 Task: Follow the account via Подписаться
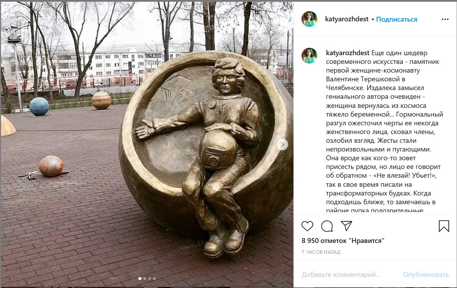pos(397,20)
